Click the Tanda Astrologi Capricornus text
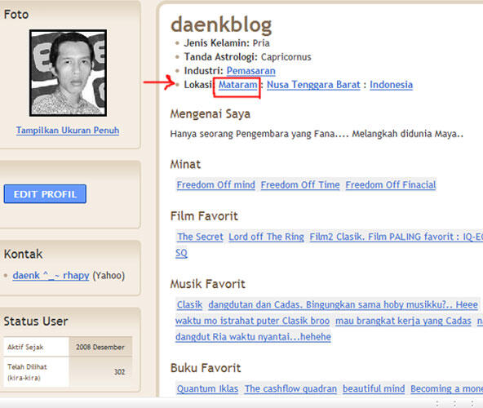483x408 pixels. [x=248, y=57]
